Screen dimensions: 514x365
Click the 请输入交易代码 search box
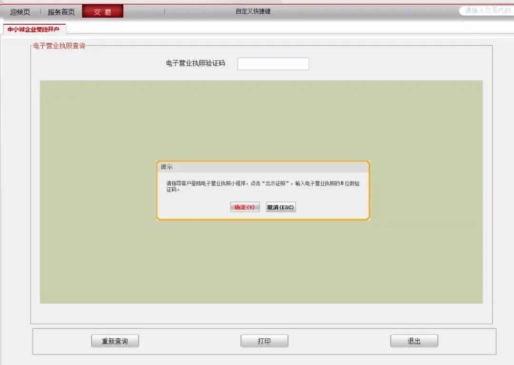point(486,10)
